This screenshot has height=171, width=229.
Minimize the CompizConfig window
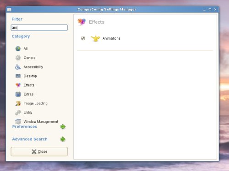pyautogui.click(x=204, y=10)
